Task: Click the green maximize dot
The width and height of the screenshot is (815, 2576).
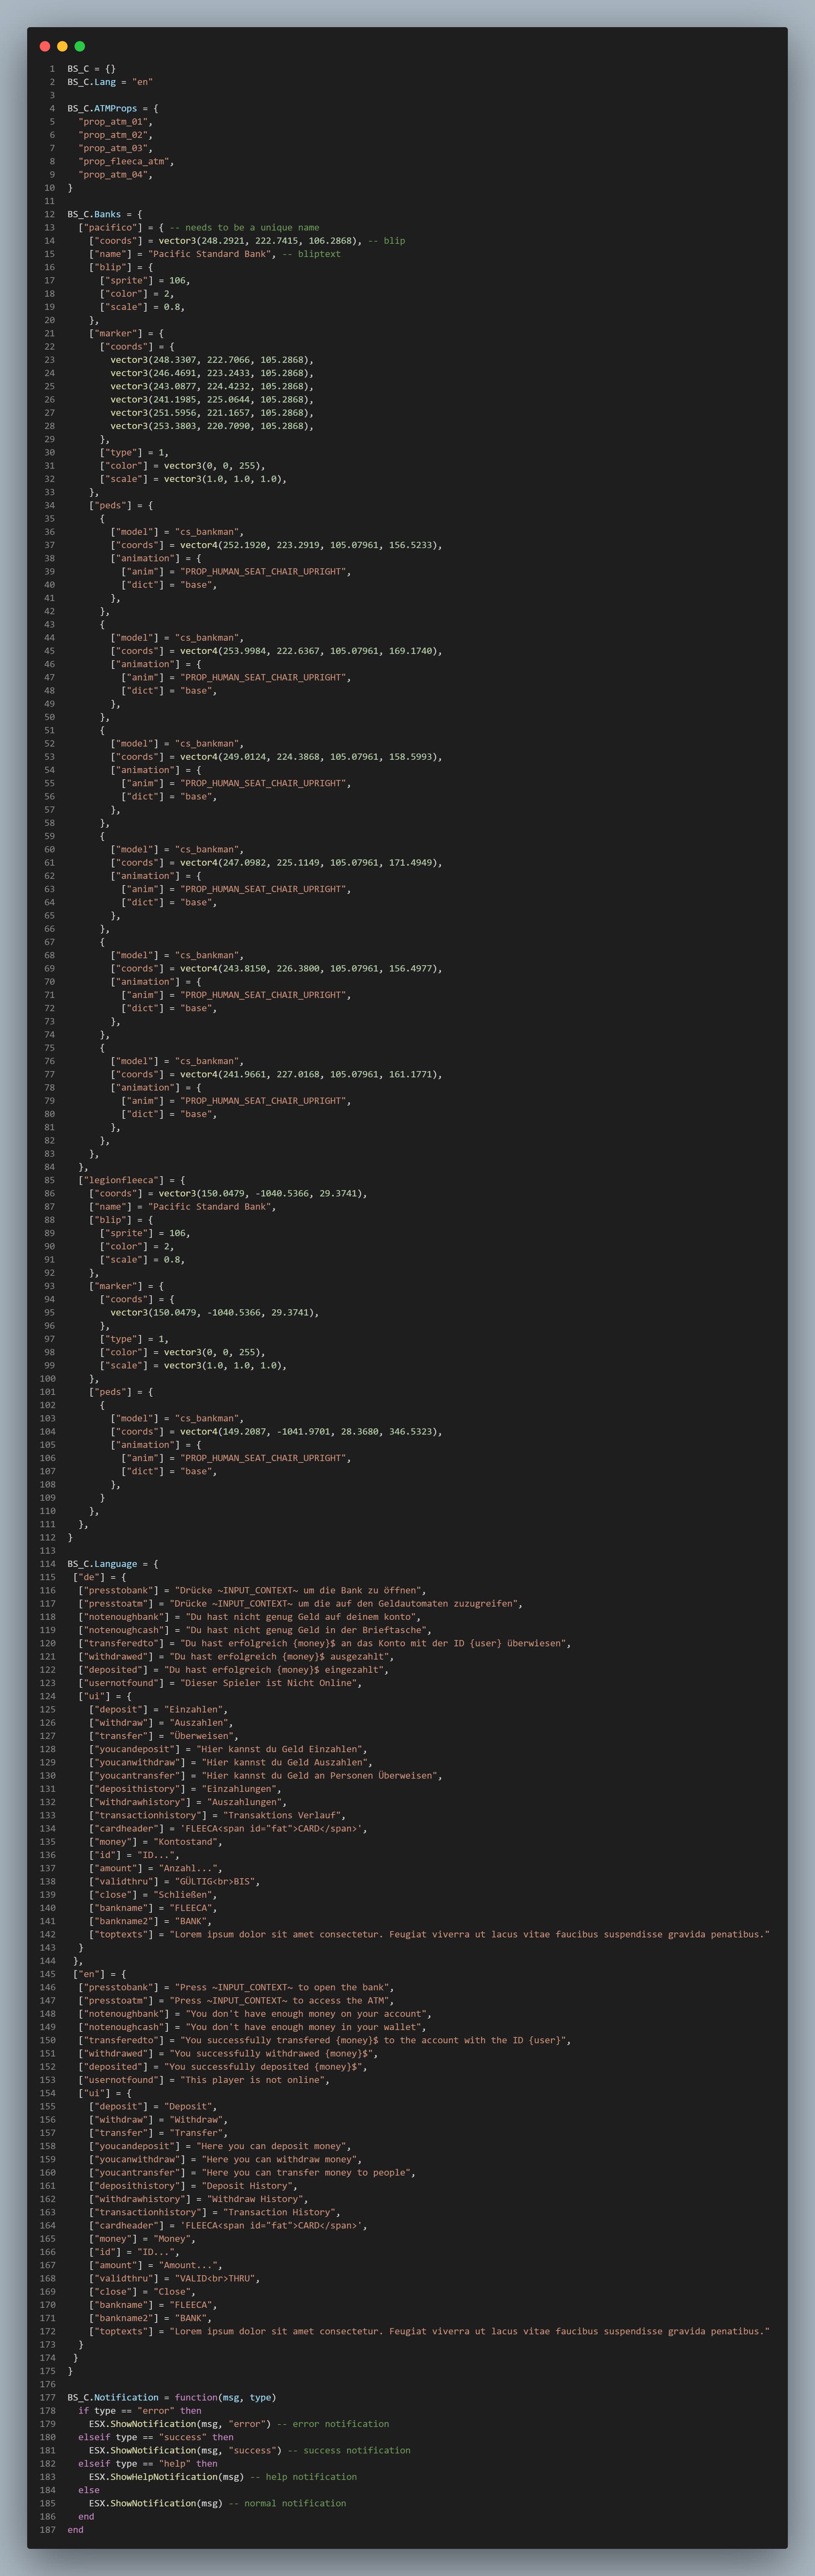Action: [x=80, y=46]
